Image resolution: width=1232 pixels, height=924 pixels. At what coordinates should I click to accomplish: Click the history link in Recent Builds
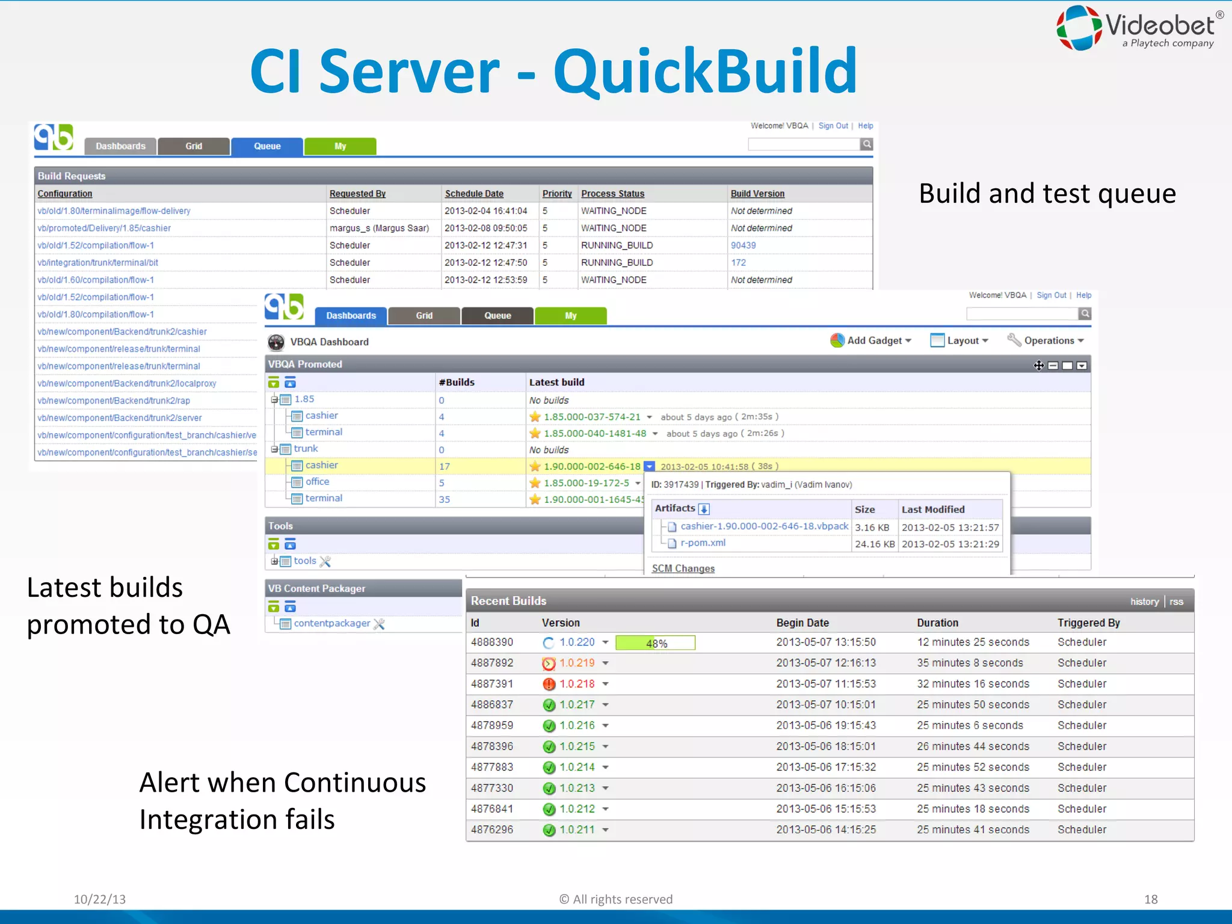coord(1144,602)
